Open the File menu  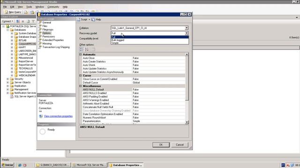[x=5, y=7]
